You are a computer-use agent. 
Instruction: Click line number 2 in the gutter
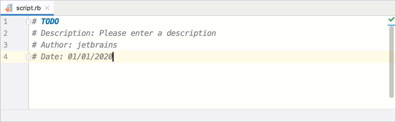click(x=6, y=33)
